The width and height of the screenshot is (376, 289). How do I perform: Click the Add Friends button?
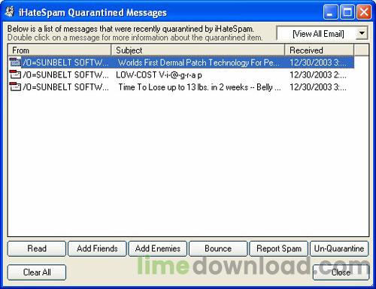(x=97, y=248)
